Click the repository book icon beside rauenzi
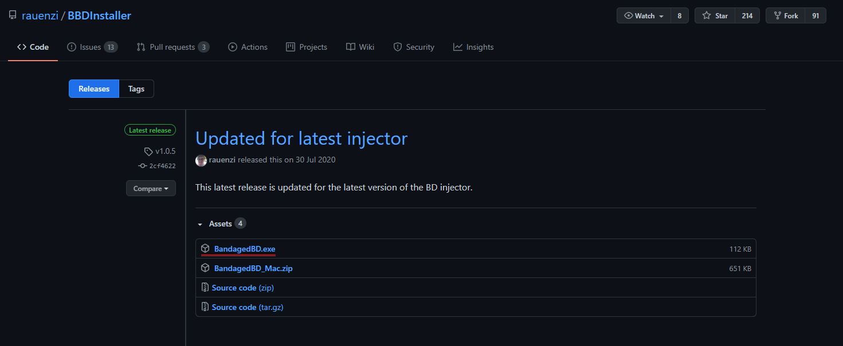843x346 pixels. pyautogui.click(x=13, y=16)
